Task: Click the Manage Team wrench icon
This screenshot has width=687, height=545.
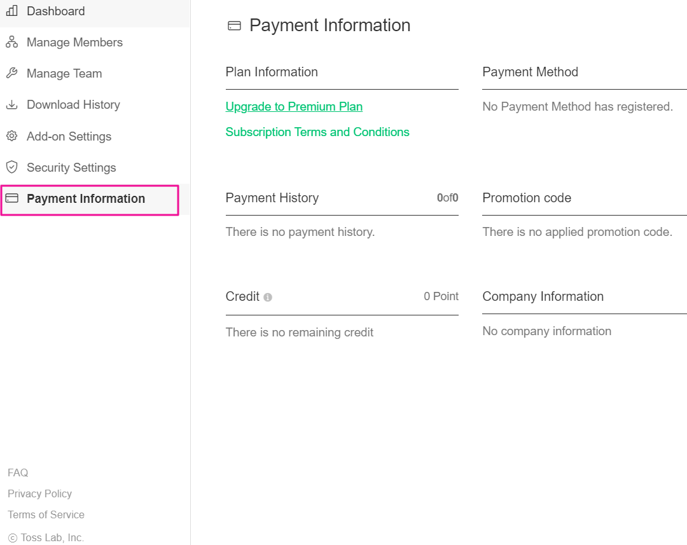Action: [11, 73]
